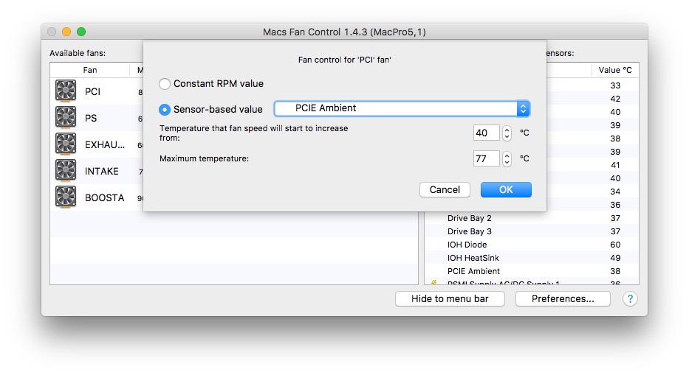Viewport: 689px width, 375px height.
Task: Select PCIE Ambient in the sensor list
Action: pyautogui.click(x=532, y=271)
